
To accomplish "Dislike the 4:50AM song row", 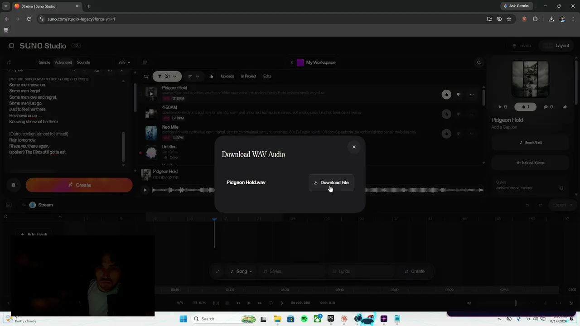I will tap(459, 114).
